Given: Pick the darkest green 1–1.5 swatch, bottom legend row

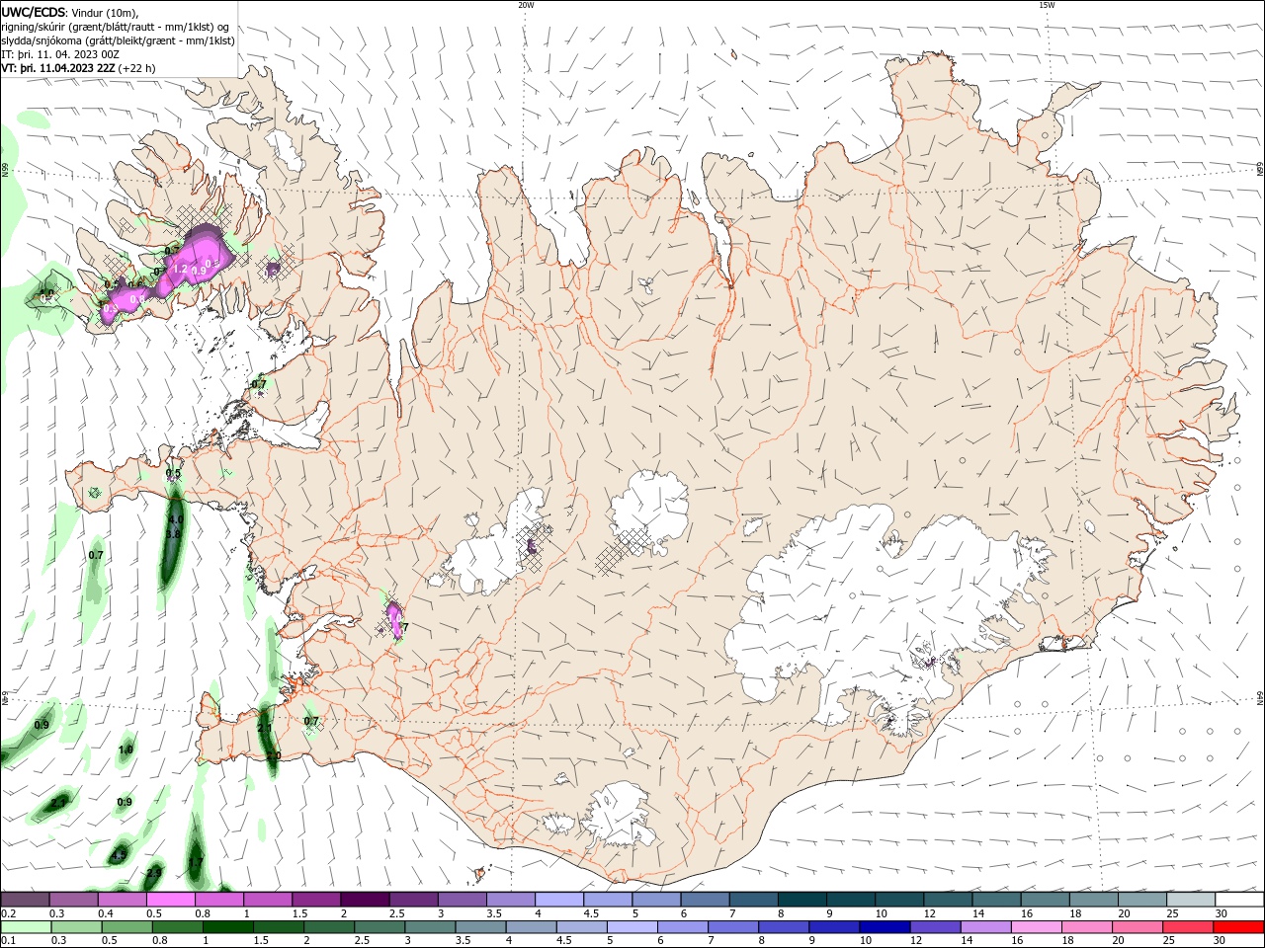Looking at the screenshot, I should (x=228, y=927).
